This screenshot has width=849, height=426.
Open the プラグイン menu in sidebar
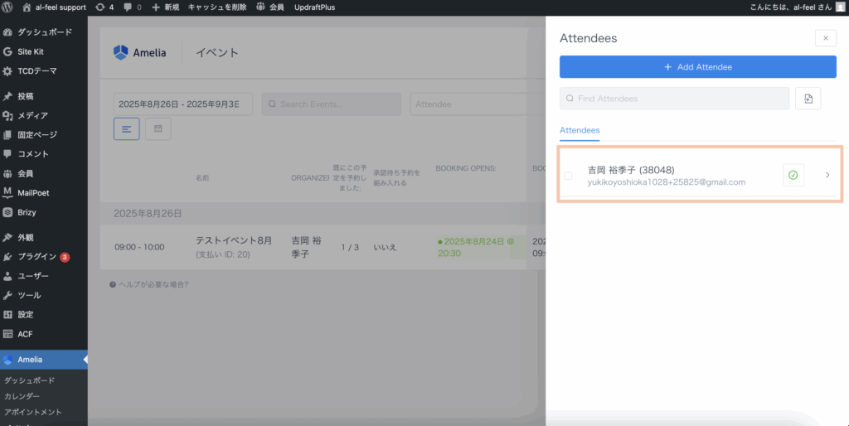[36, 256]
